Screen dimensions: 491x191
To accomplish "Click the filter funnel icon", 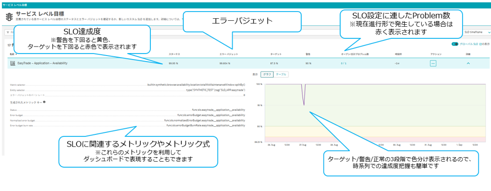I will 8,32.
